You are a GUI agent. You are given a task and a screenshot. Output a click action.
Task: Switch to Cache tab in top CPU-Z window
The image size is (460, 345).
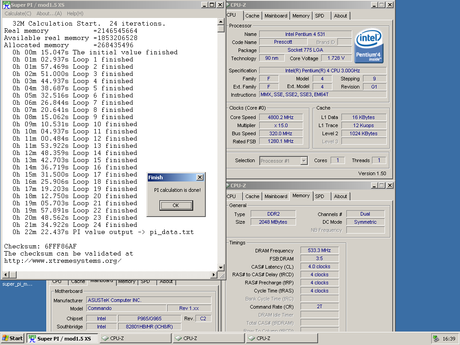252,16
